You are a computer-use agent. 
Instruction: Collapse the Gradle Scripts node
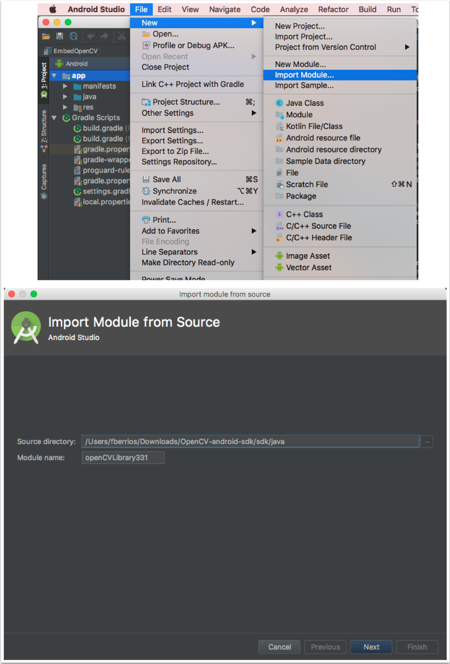click(x=54, y=118)
